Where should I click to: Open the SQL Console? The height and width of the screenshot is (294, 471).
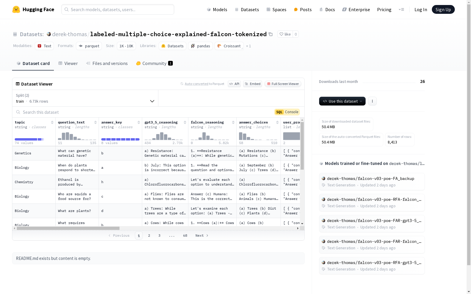(287, 112)
